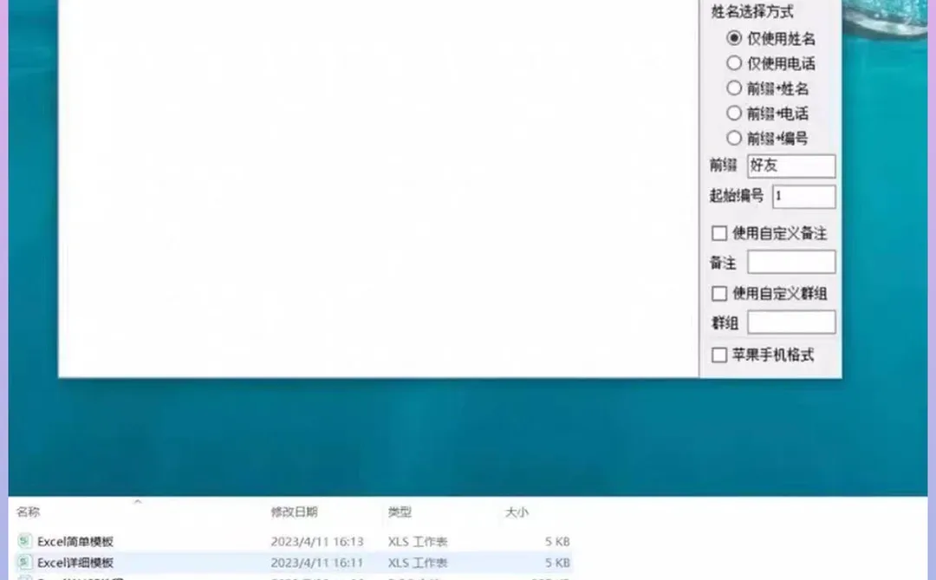The height and width of the screenshot is (580, 936).
Task: Toggle the 苹果手机格式 checkbox
Action: coord(718,354)
